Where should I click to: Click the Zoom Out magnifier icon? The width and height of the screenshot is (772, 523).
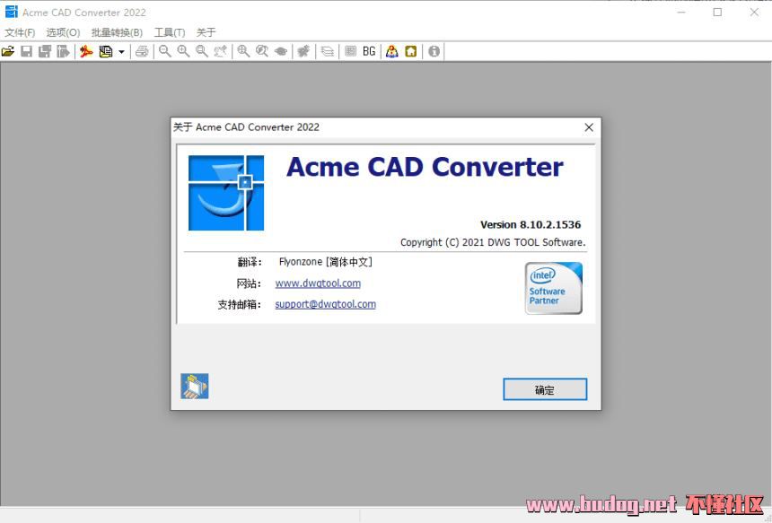pyautogui.click(x=165, y=51)
